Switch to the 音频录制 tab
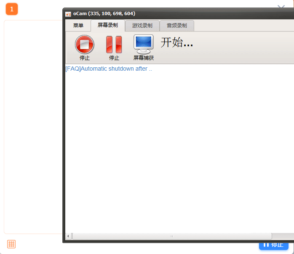294x254 pixels. coord(177,26)
